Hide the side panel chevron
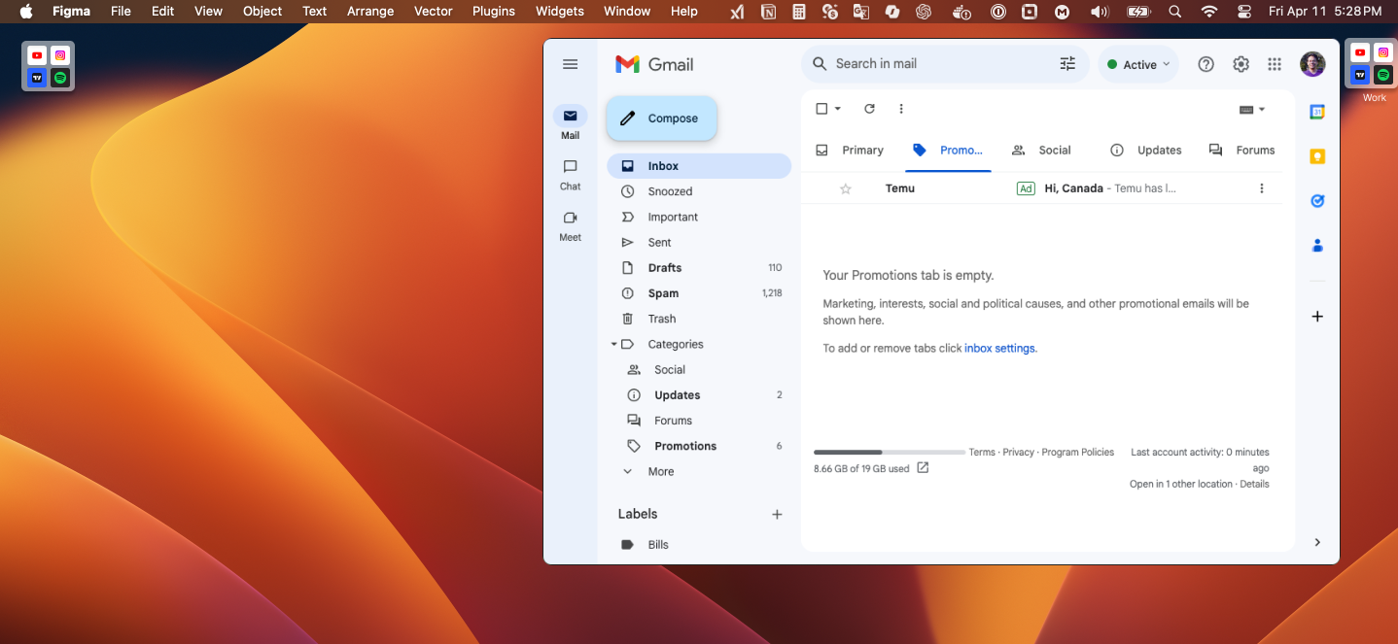Viewport: 1398px width, 644px height. (x=1317, y=543)
